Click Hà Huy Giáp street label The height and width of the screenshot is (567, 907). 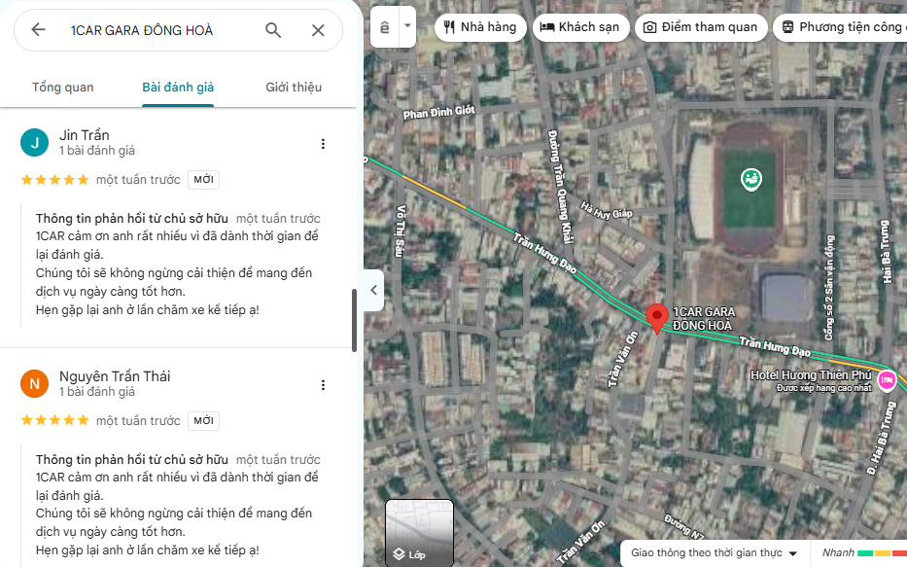pos(607,211)
